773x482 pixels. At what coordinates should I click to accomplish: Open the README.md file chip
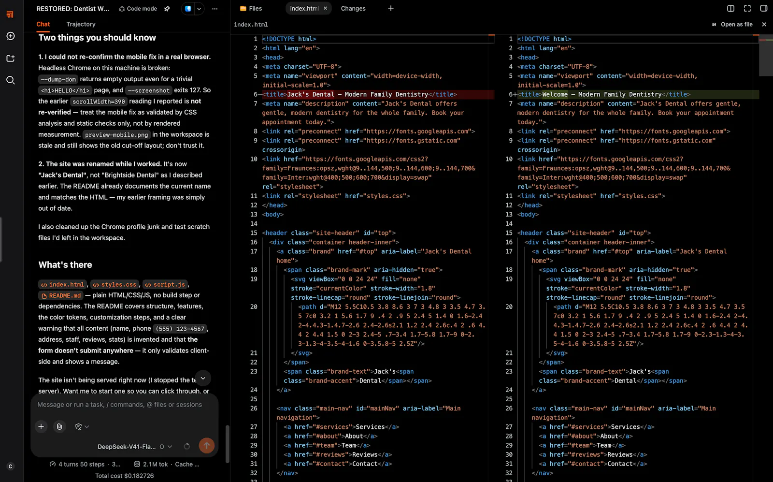coord(61,295)
